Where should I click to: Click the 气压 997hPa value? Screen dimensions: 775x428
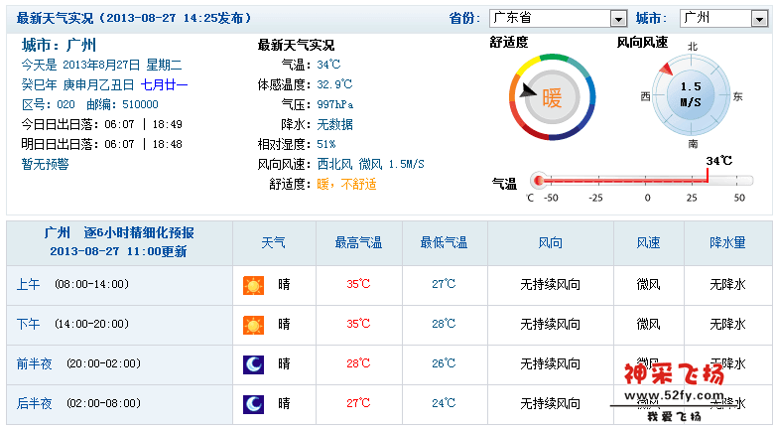[x=335, y=104]
